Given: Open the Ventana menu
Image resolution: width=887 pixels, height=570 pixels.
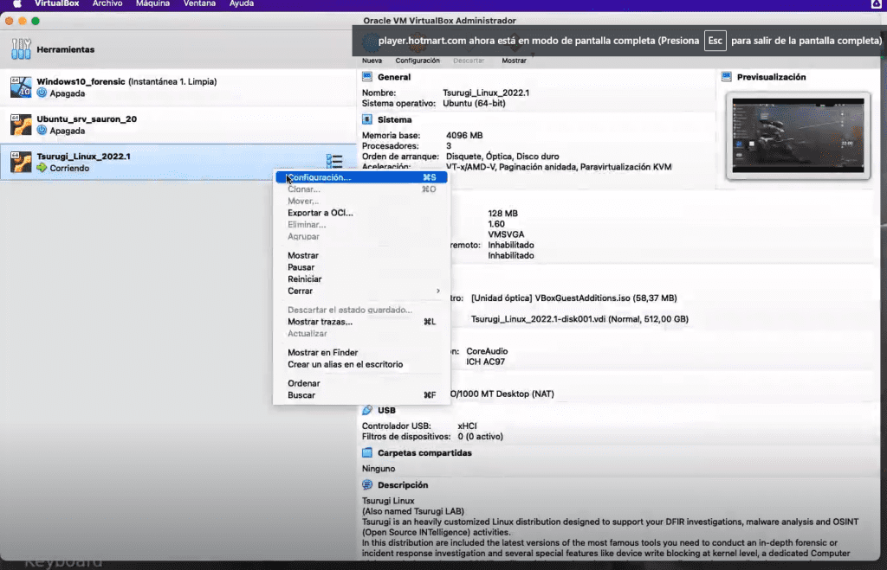Looking at the screenshot, I should point(199,4).
